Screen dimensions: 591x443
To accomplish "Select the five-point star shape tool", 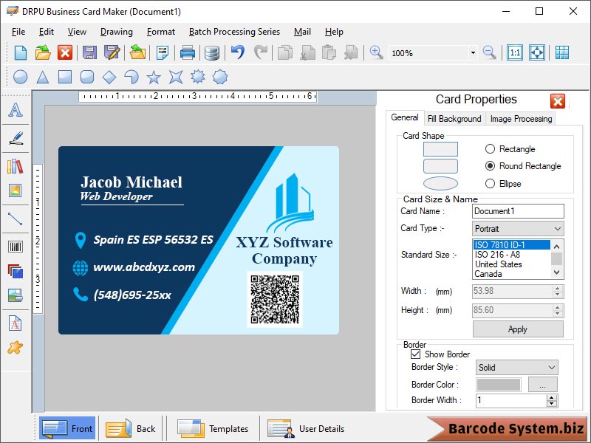I will coord(154,78).
